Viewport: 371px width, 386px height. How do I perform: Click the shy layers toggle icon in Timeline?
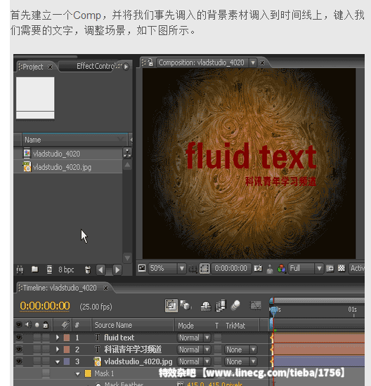(205, 306)
